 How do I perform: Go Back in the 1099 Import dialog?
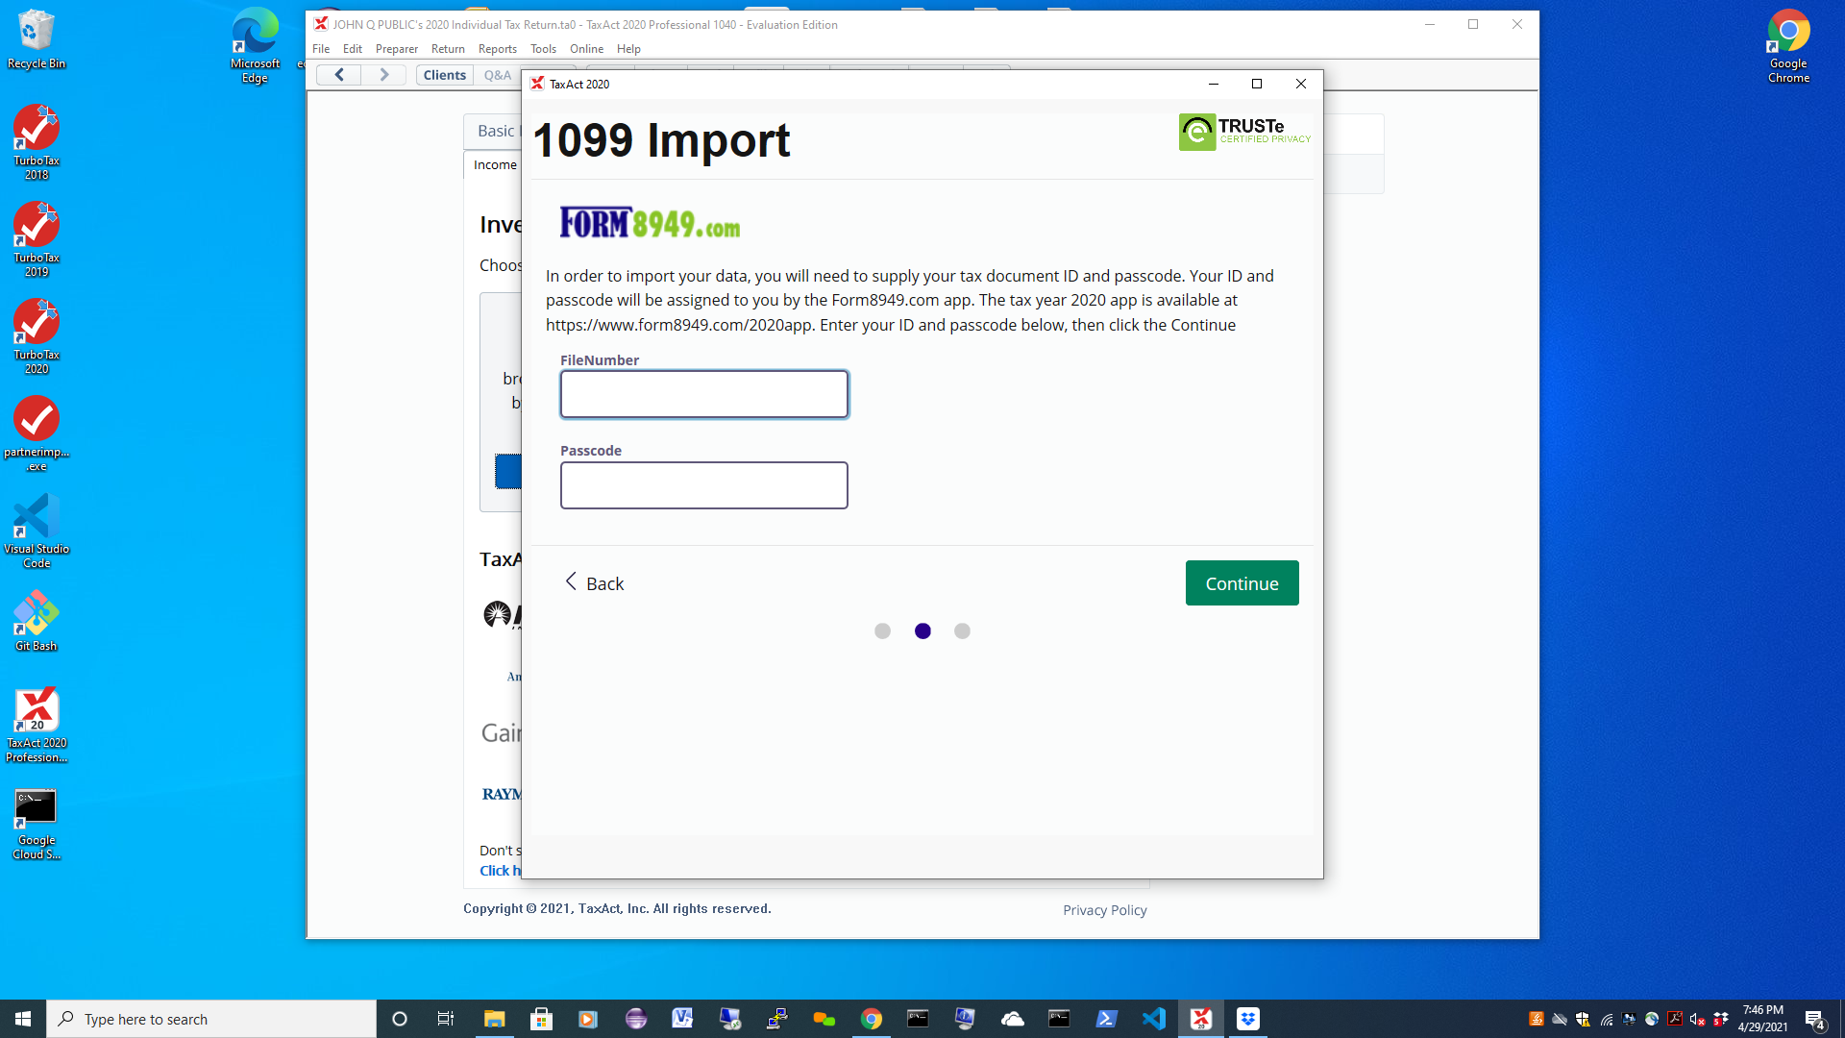tap(595, 583)
